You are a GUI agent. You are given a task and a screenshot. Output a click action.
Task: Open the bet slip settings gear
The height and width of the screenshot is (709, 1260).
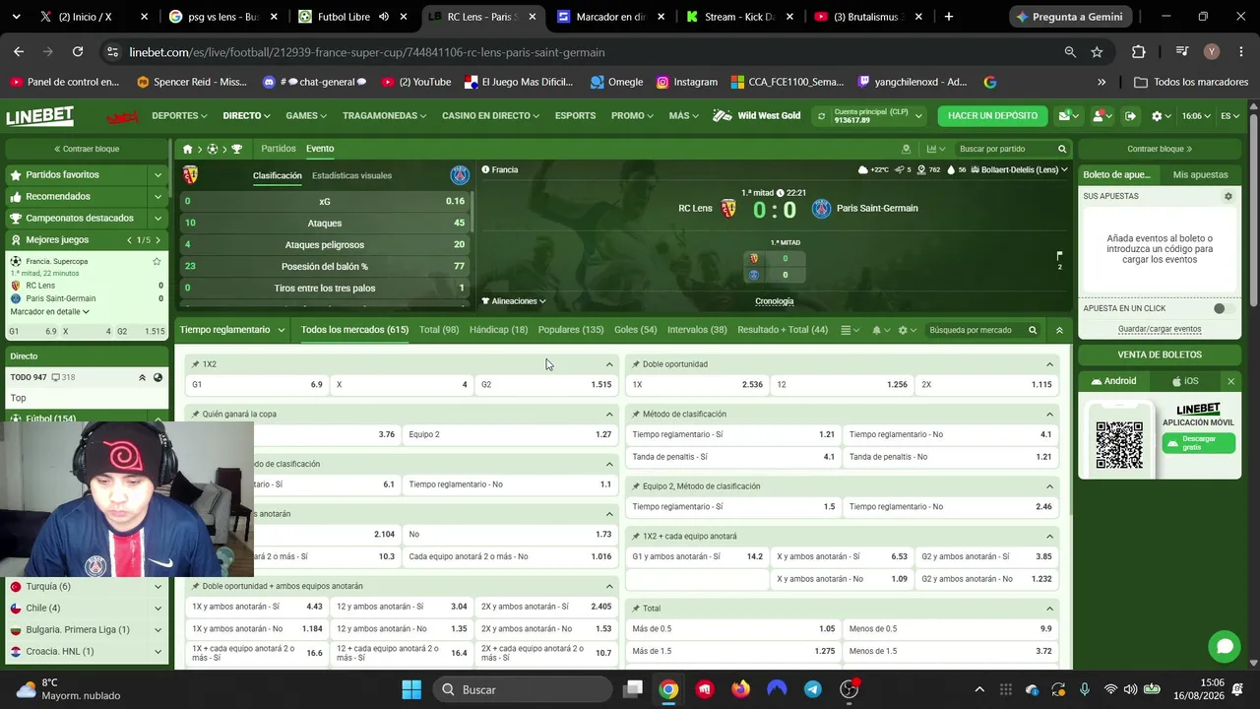click(x=1228, y=196)
